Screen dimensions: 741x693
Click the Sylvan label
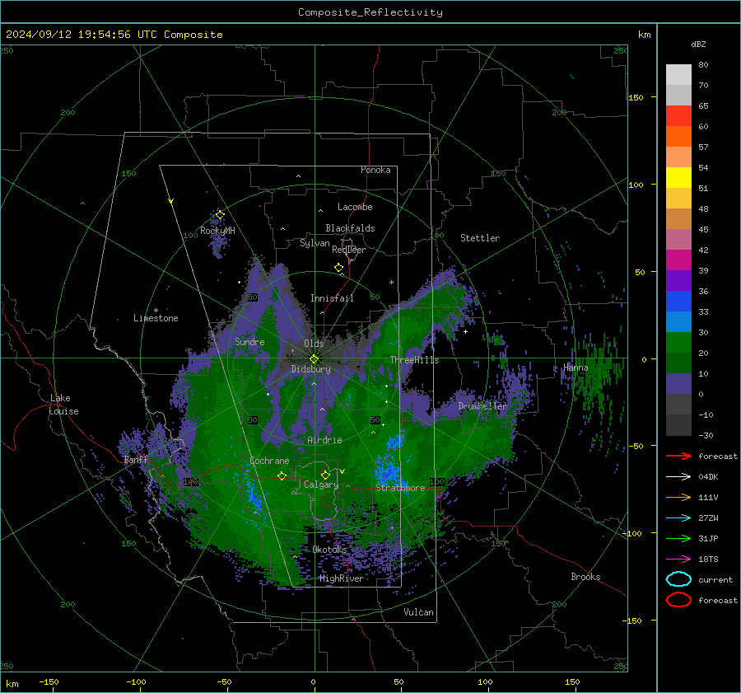(x=315, y=243)
